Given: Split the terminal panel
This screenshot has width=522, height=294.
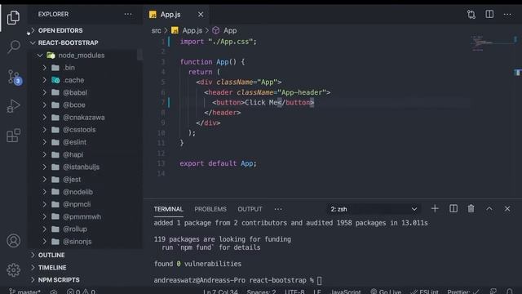Looking at the screenshot, I should coord(453,209).
